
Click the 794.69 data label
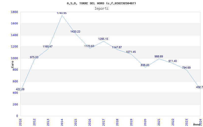tap(186, 68)
